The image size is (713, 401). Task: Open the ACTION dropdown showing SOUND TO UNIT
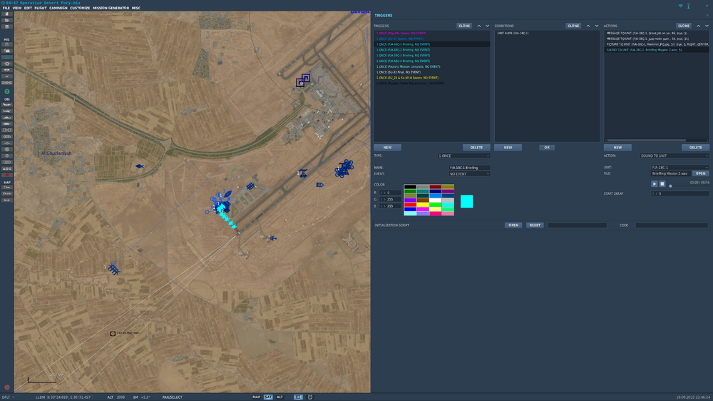point(674,156)
